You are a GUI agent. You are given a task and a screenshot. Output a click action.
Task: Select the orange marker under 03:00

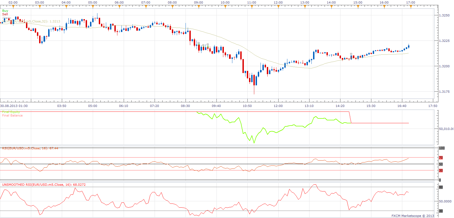point(40,7)
